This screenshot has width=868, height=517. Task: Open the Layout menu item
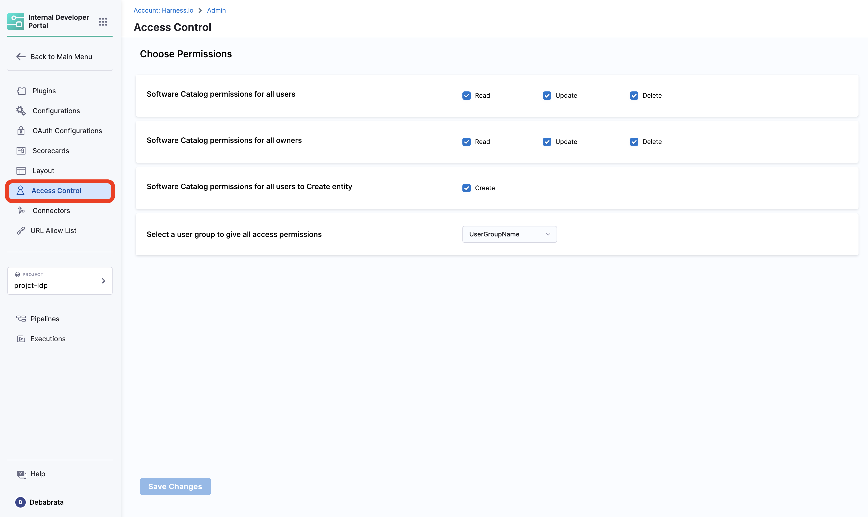[43, 171]
